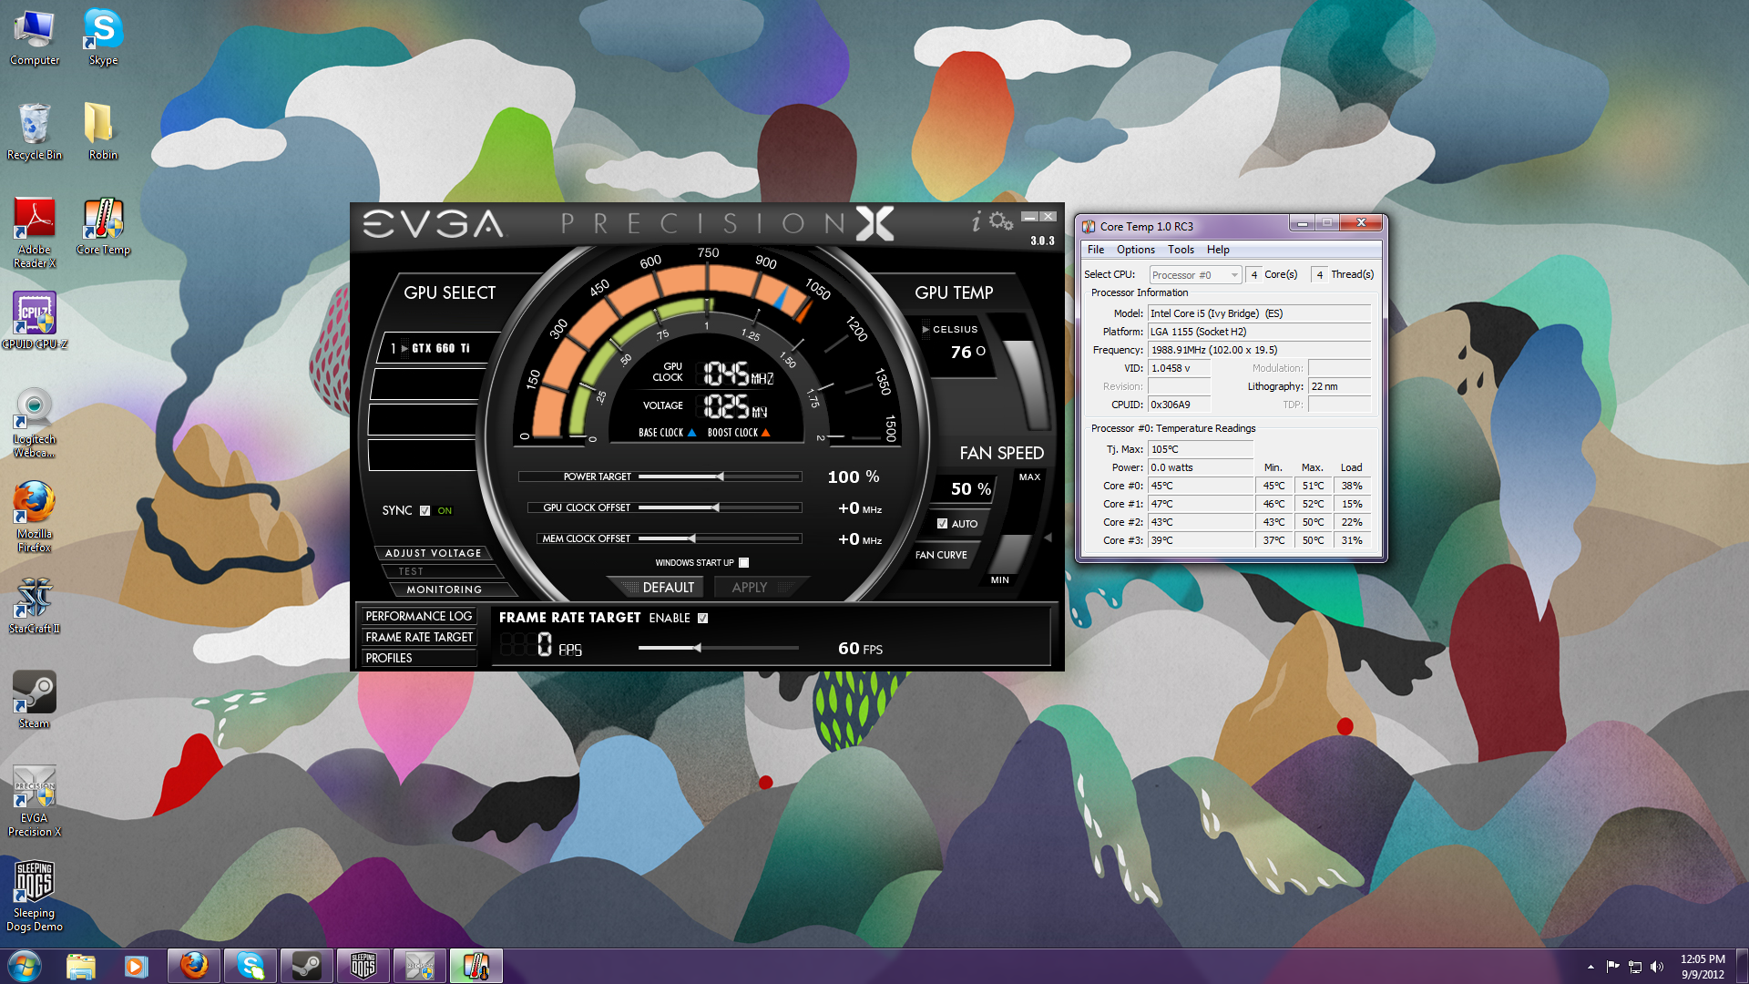This screenshot has height=984, width=1749.
Task: Open EVGA Precision settings gears icon
Action: click(1001, 221)
